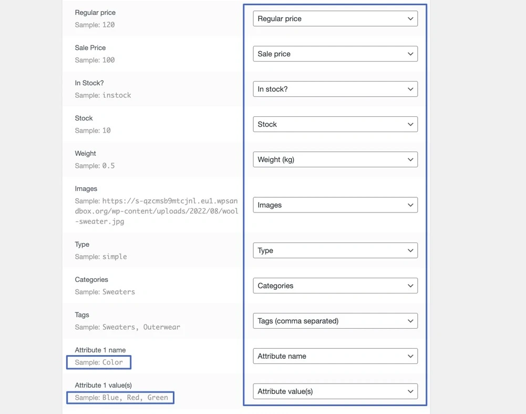Expand the Type mapping dropdown
526x414 pixels.
click(x=335, y=251)
